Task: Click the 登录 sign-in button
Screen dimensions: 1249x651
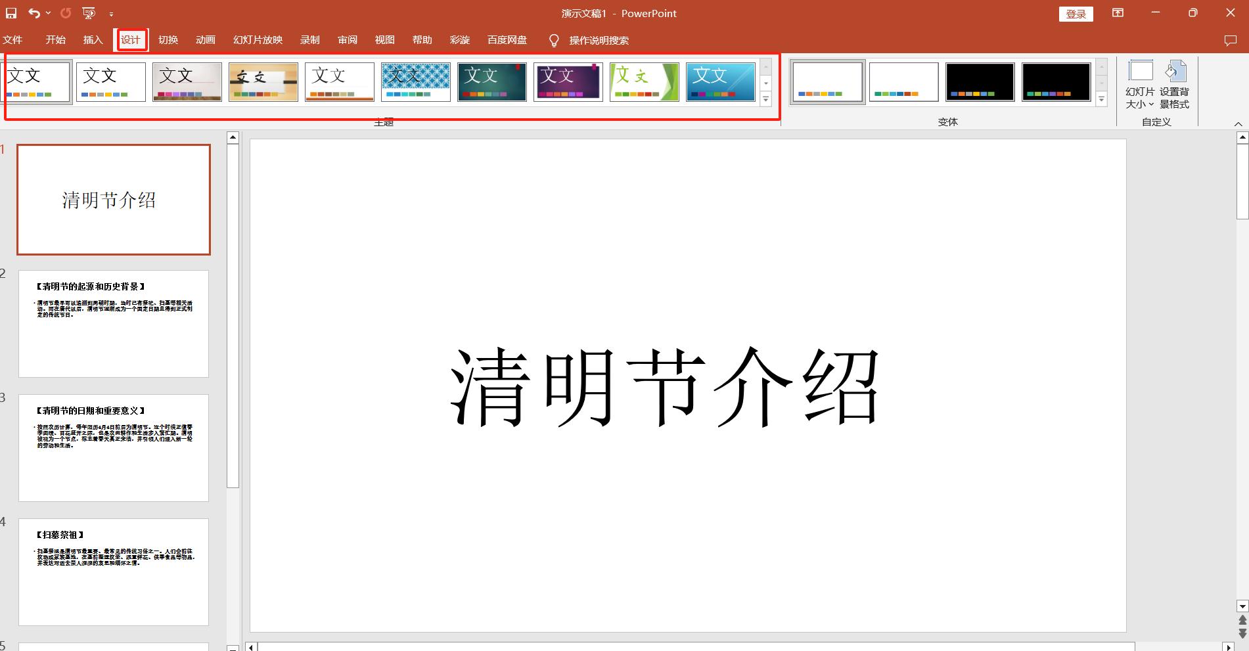Action: coord(1076,13)
